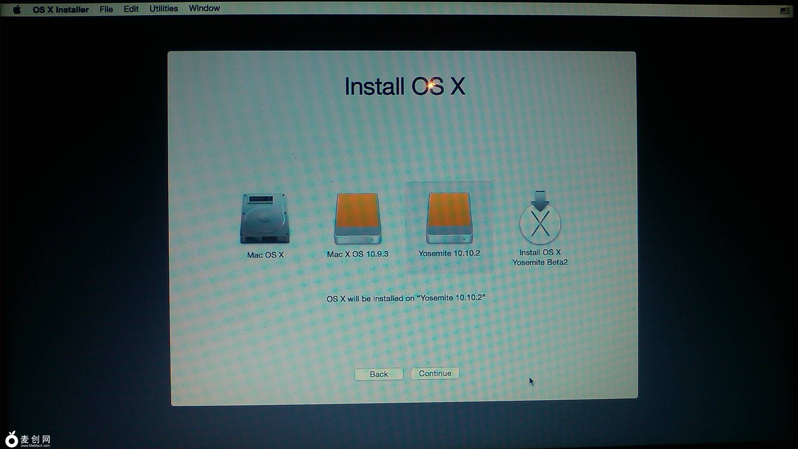
Task: Open the Utilities menu
Action: [164, 9]
